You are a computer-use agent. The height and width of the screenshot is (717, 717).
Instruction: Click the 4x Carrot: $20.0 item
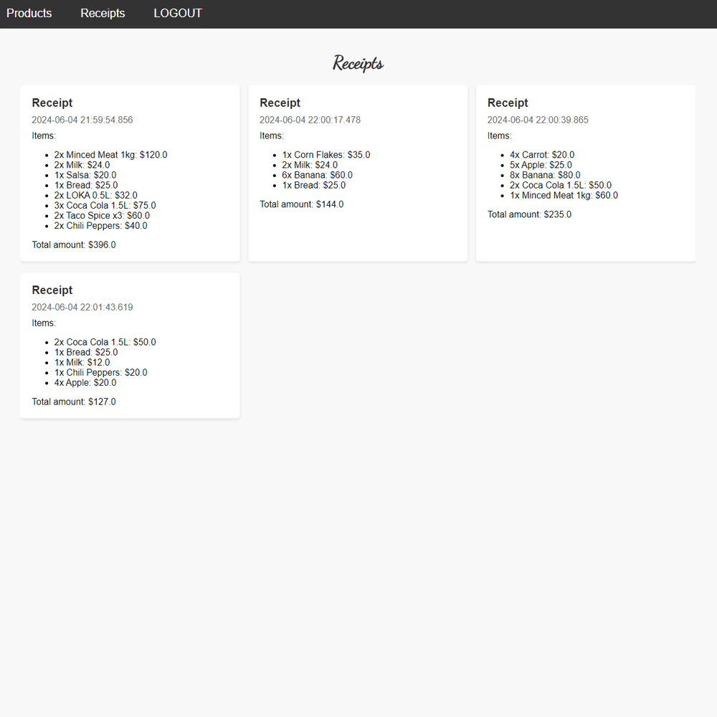(542, 155)
